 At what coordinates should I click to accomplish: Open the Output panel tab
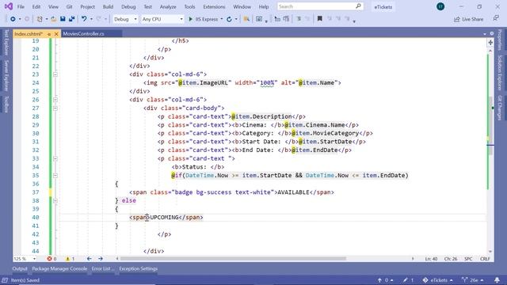point(20,268)
